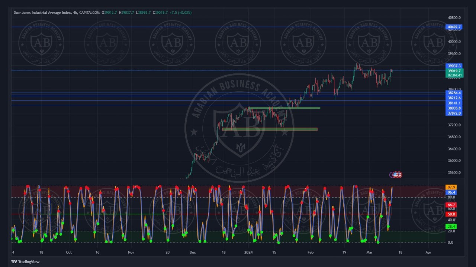
Task: Open the US flag economic event marker
Action: (396, 175)
